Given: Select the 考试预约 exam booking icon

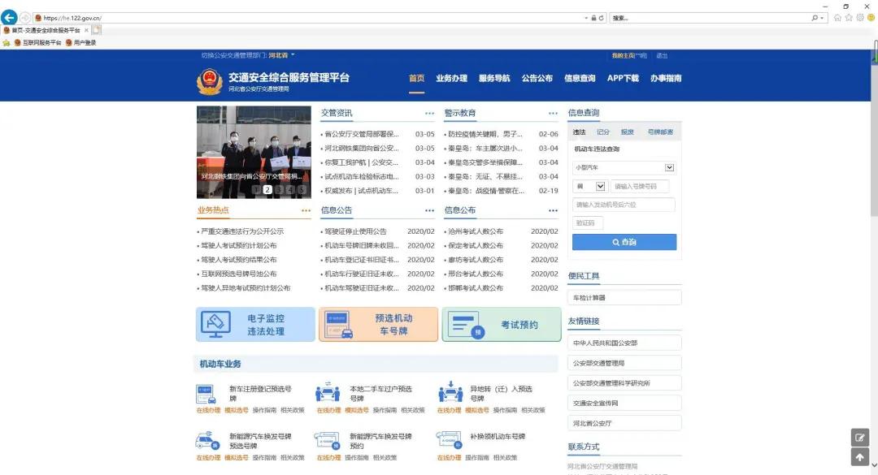Looking at the screenshot, I should click(465, 324).
